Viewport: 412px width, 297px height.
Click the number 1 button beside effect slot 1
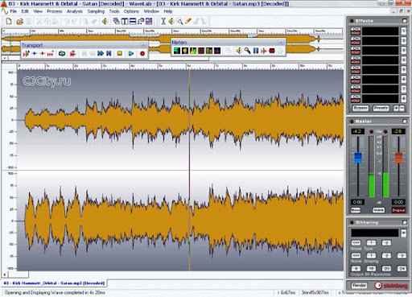click(x=404, y=31)
